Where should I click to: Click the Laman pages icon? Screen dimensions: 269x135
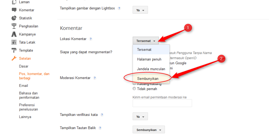(14, 2)
